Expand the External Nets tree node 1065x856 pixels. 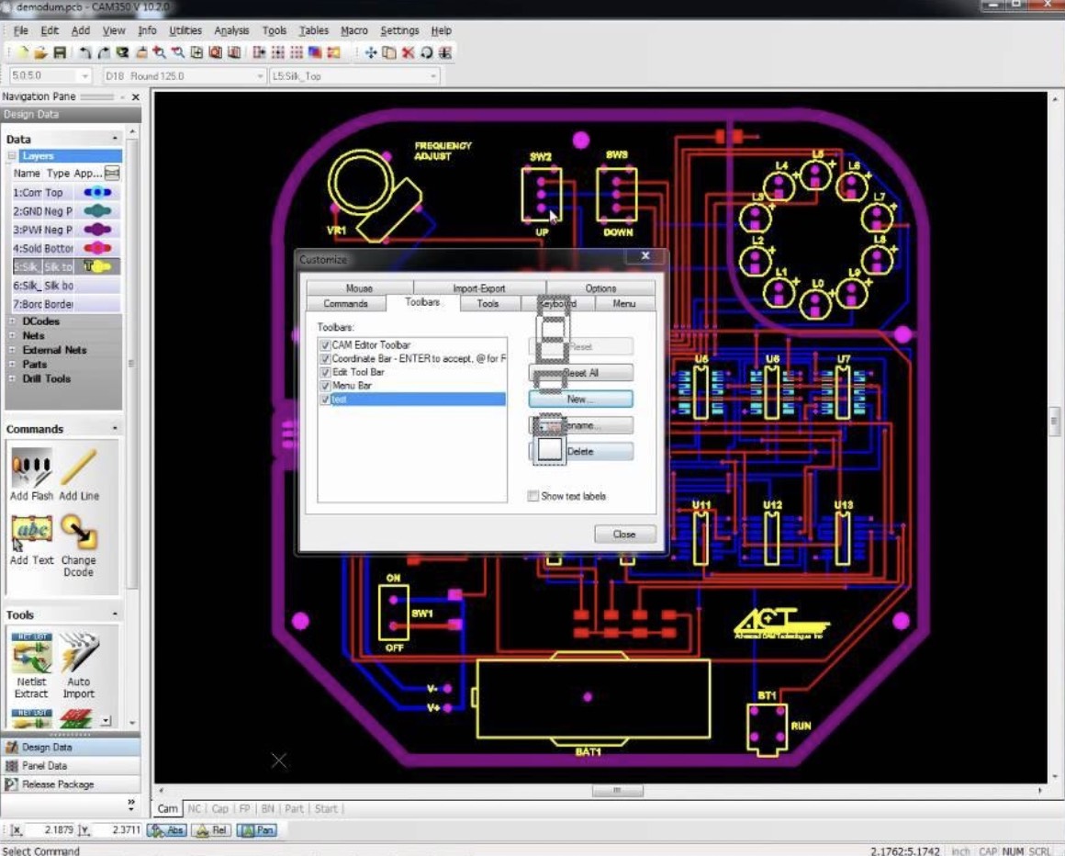click(12, 350)
